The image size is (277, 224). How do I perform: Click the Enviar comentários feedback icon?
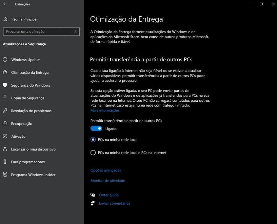click(93, 203)
